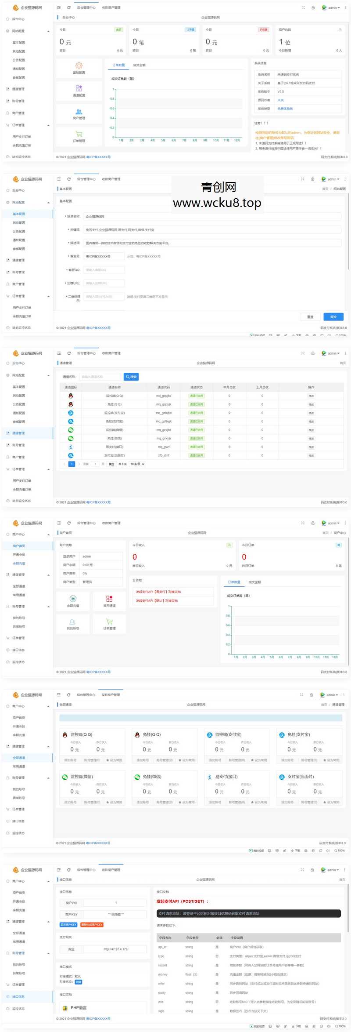Click the 易支付(接口) channel icon in table
351x1032 pixels.
tap(71, 447)
